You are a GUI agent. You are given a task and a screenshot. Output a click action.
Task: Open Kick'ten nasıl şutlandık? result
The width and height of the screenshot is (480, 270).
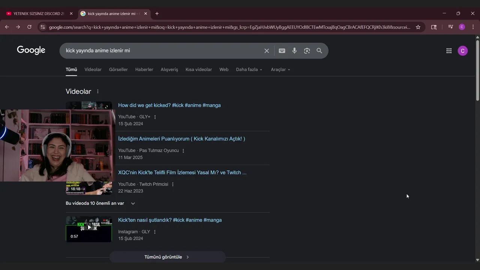coord(170,220)
